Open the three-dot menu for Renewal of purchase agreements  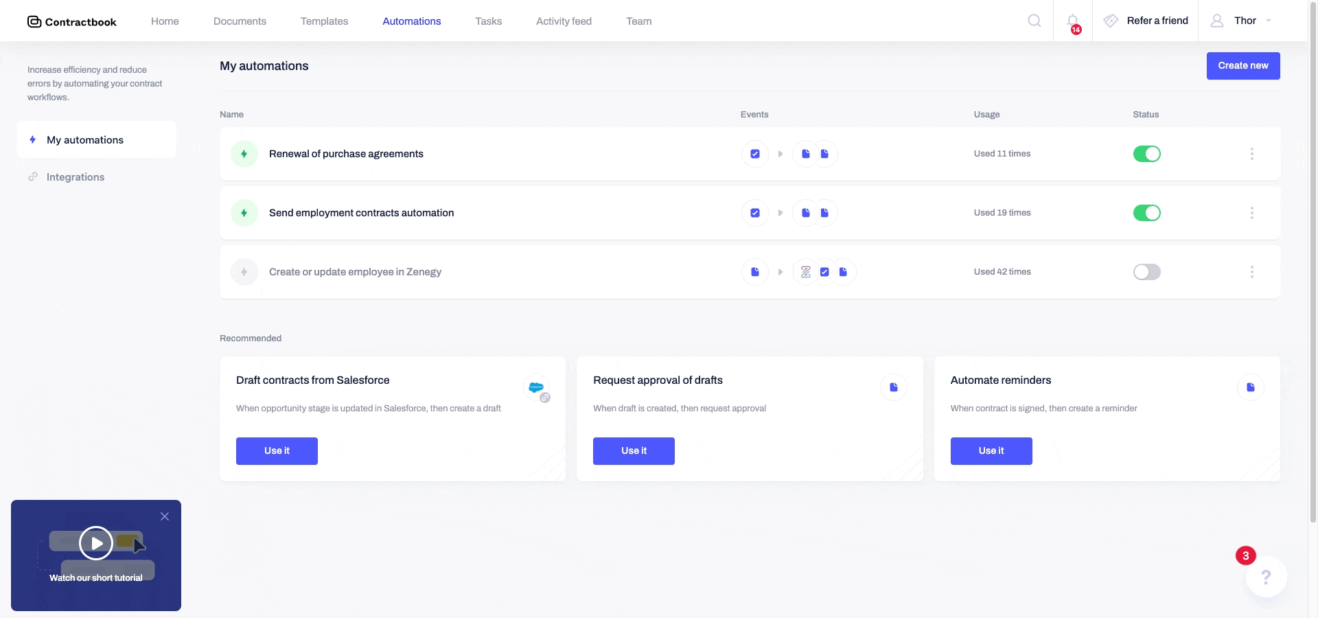(1252, 154)
